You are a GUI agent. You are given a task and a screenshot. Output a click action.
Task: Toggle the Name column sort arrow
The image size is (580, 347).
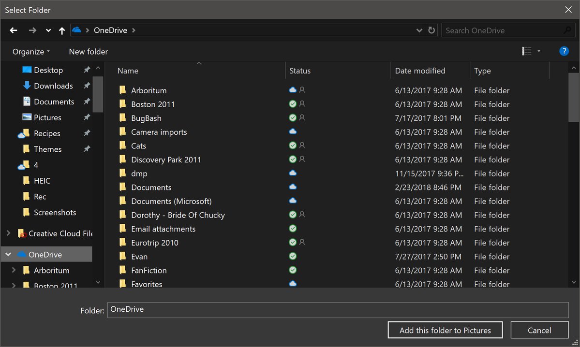pos(199,63)
